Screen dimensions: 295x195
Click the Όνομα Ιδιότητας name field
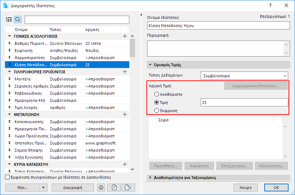(219, 26)
